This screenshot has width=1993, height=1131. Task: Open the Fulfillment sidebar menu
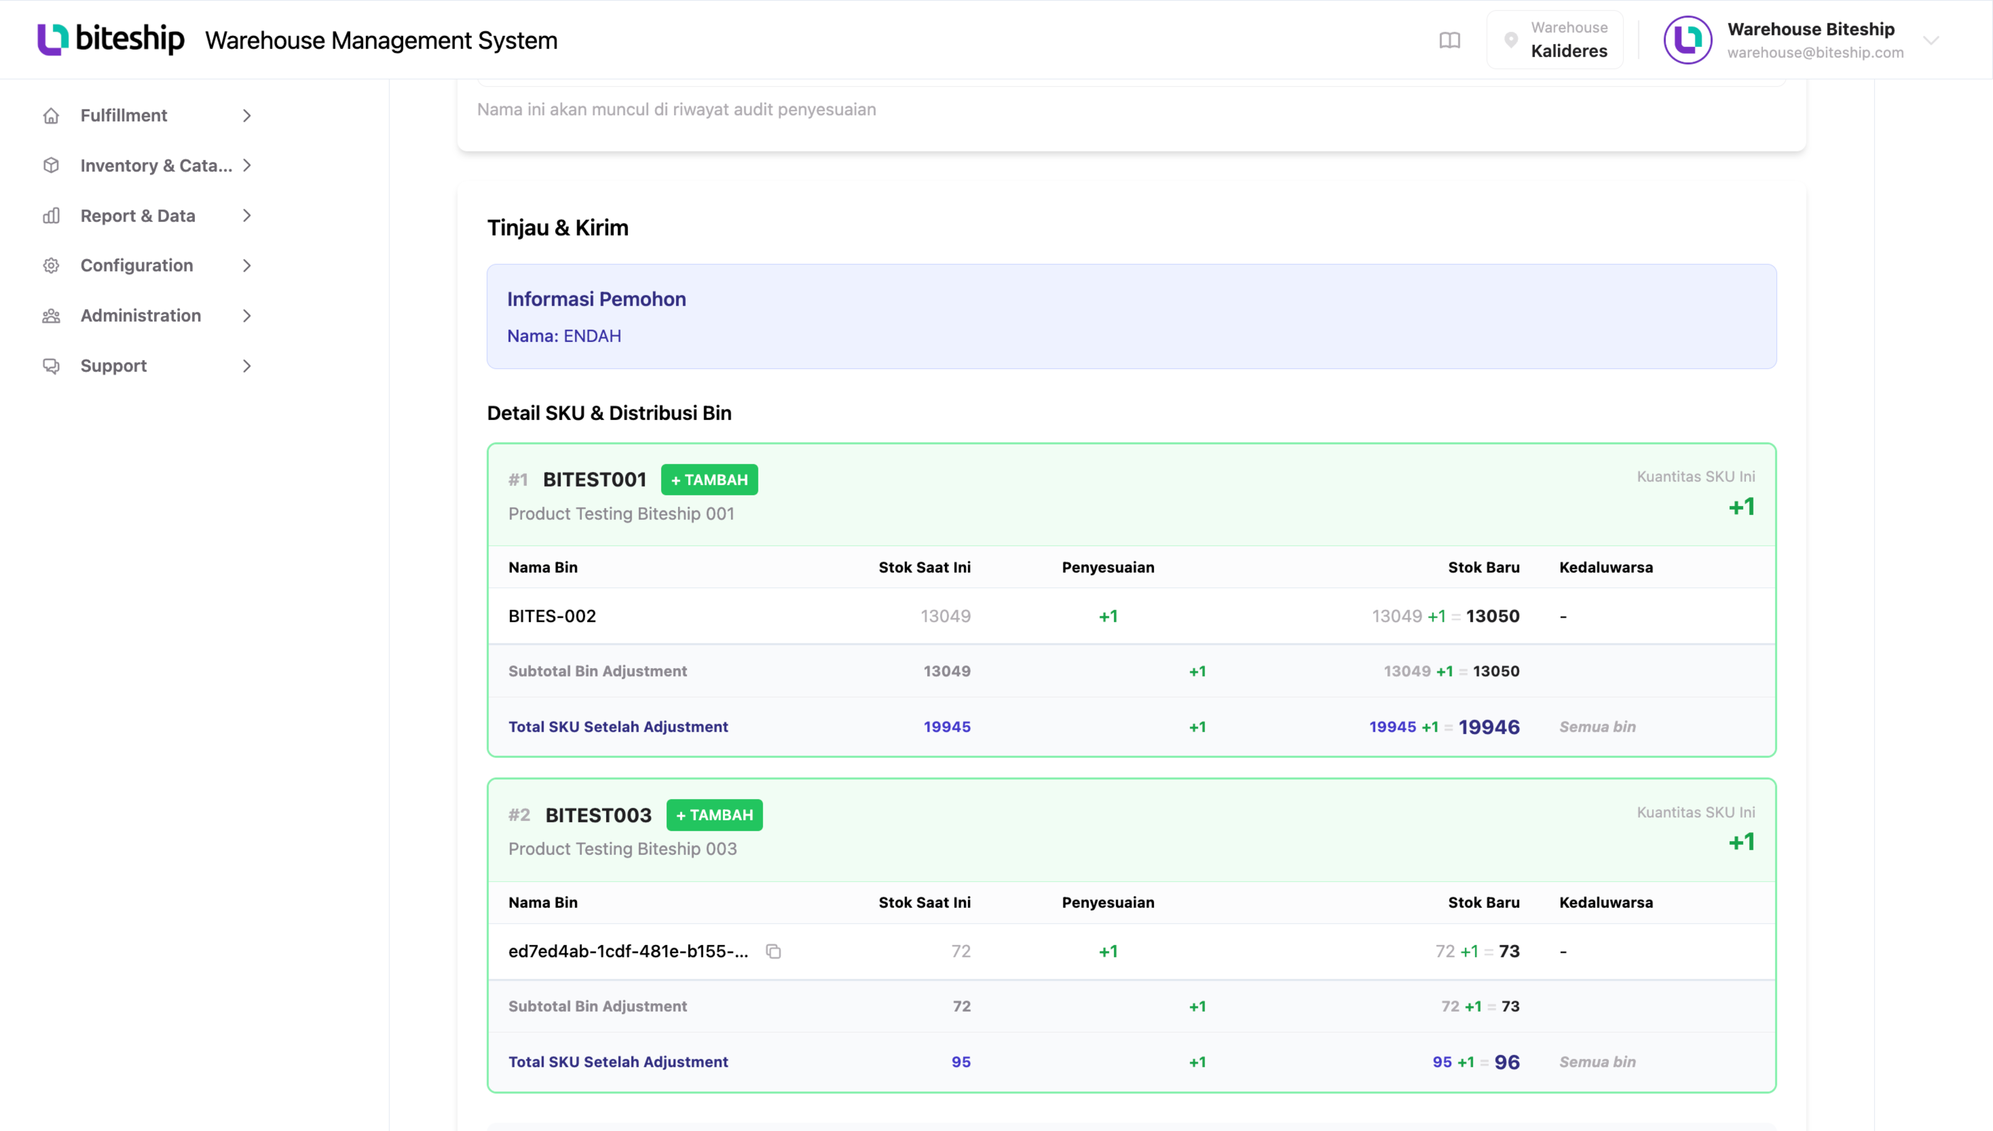click(x=148, y=116)
